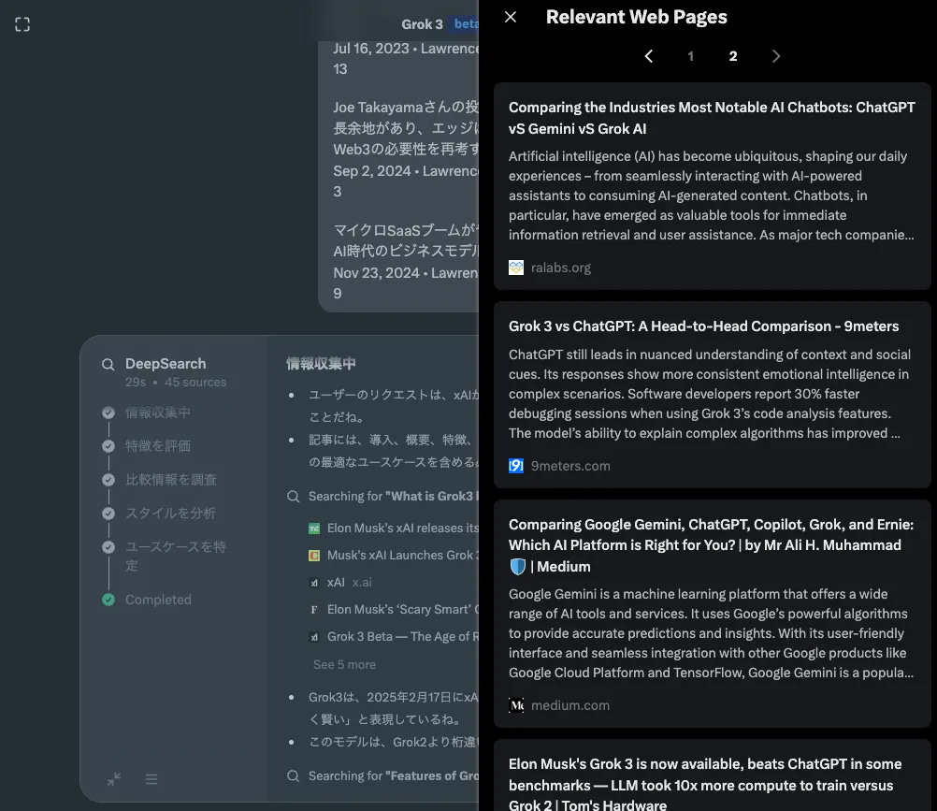Screen dimensions: 937x811
Task: Open Grok 3 vs ChatGPT 9meters article
Action: pyautogui.click(x=713, y=395)
